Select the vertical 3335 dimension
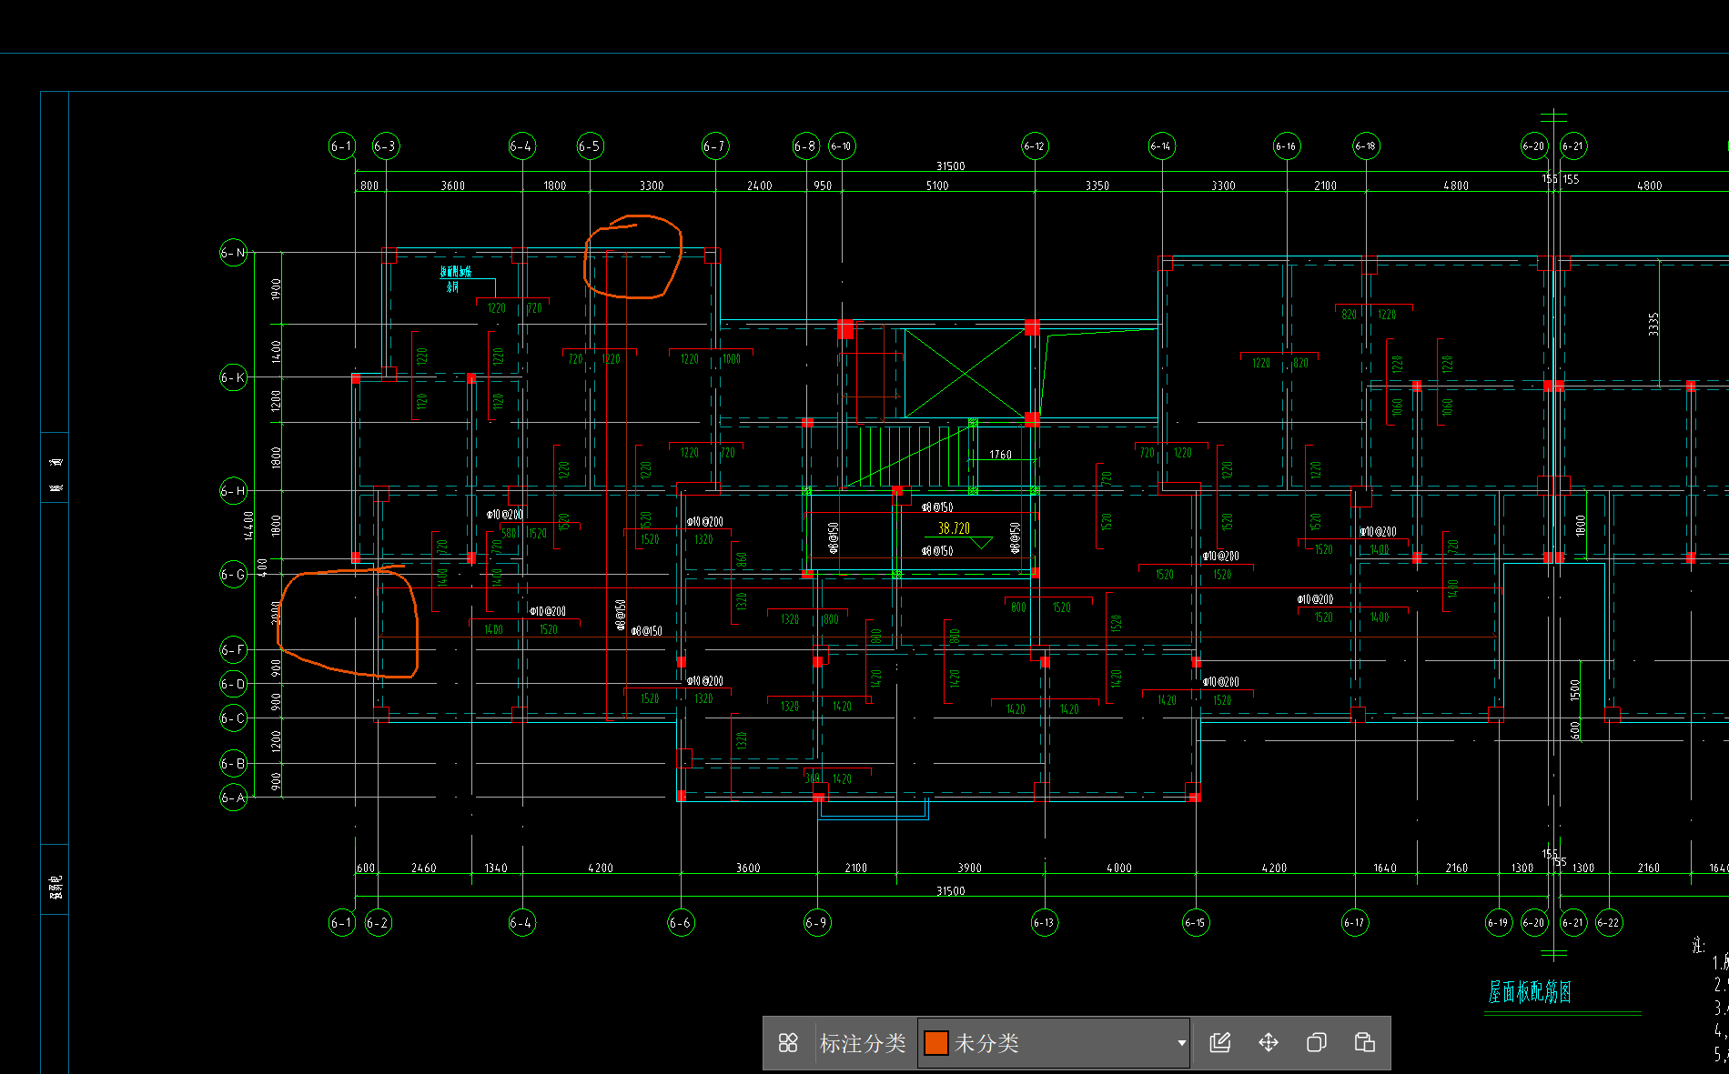 coord(1653,325)
